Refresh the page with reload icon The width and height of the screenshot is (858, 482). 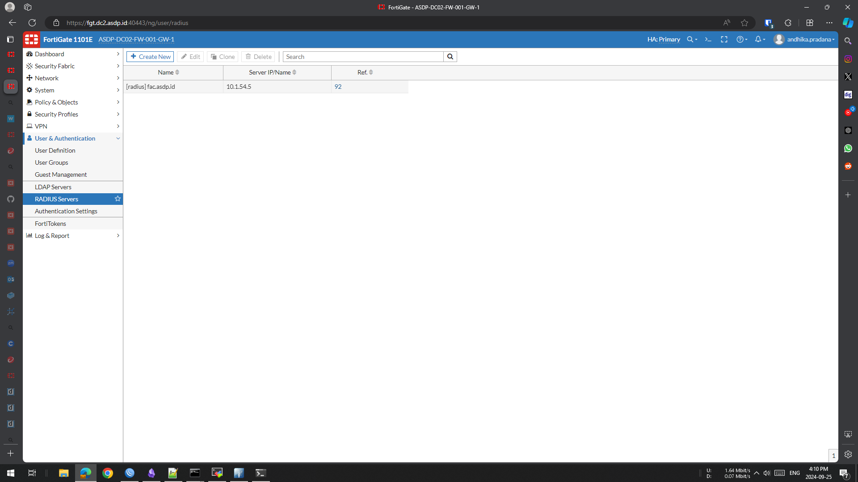point(32,23)
